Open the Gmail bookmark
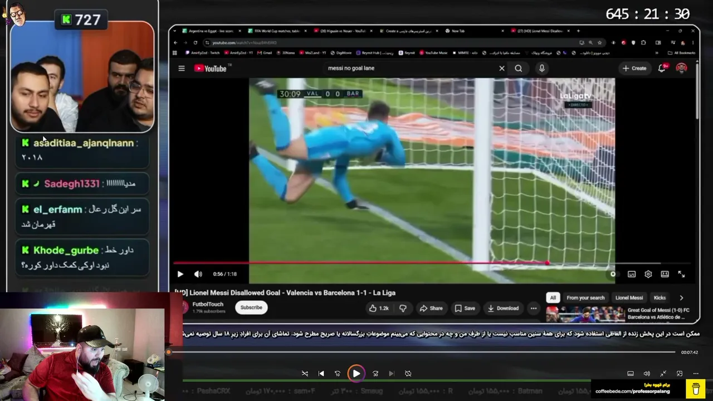The image size is (713, 401). 265,53
